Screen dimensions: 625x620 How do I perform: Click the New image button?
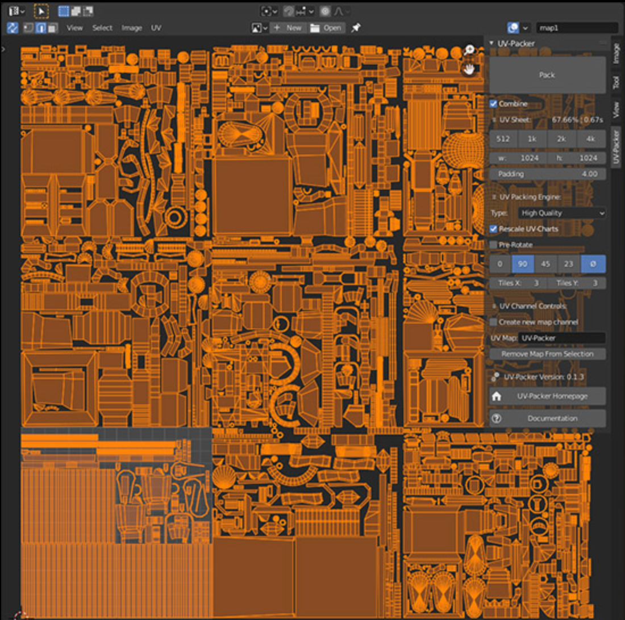(289, 28)
